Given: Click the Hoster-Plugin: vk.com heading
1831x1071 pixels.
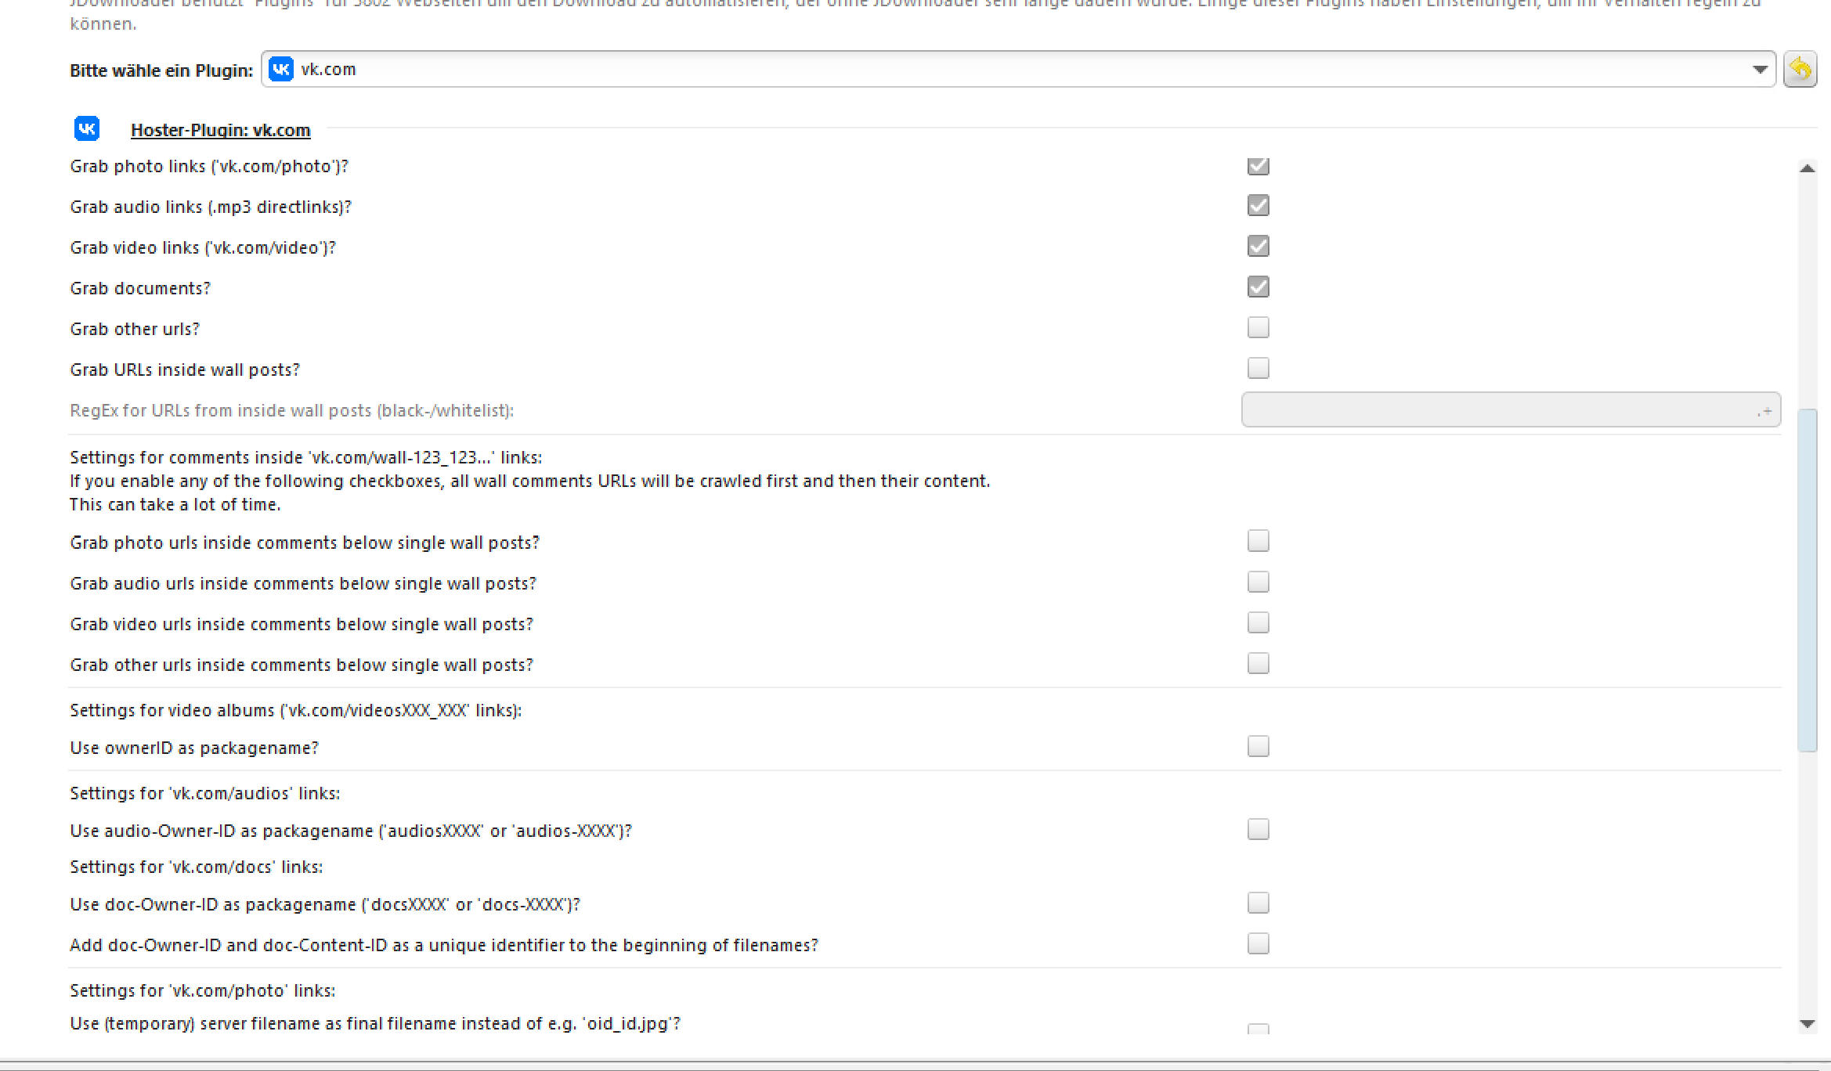Looking at the screenshot, I should coord(220,130).
